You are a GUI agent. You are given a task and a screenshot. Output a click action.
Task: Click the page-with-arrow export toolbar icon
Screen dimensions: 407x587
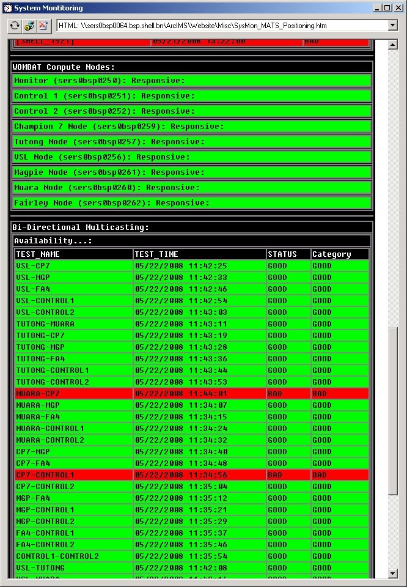[44, 26]
